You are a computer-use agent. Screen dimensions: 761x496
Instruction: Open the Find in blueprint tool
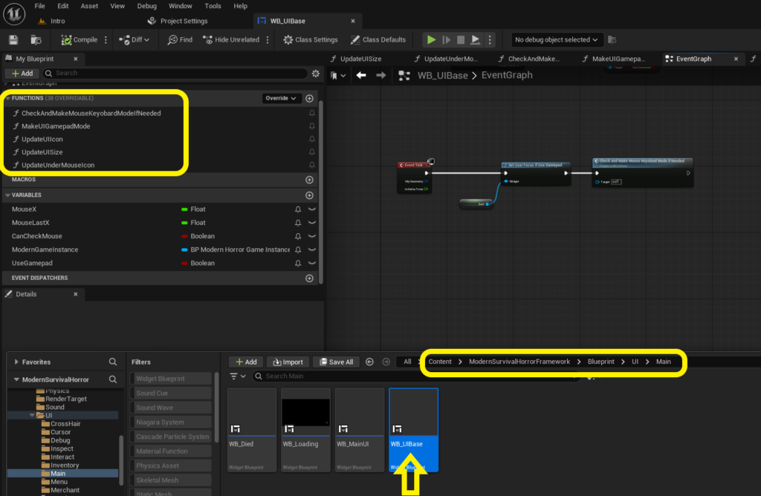[180, 40]
